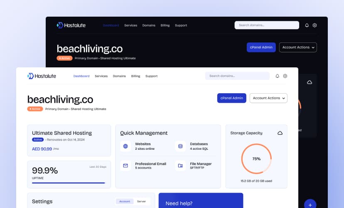Screen dimensions: 344x208
Task: Click Search domains field in the dark window
Action: coord(267,25)
